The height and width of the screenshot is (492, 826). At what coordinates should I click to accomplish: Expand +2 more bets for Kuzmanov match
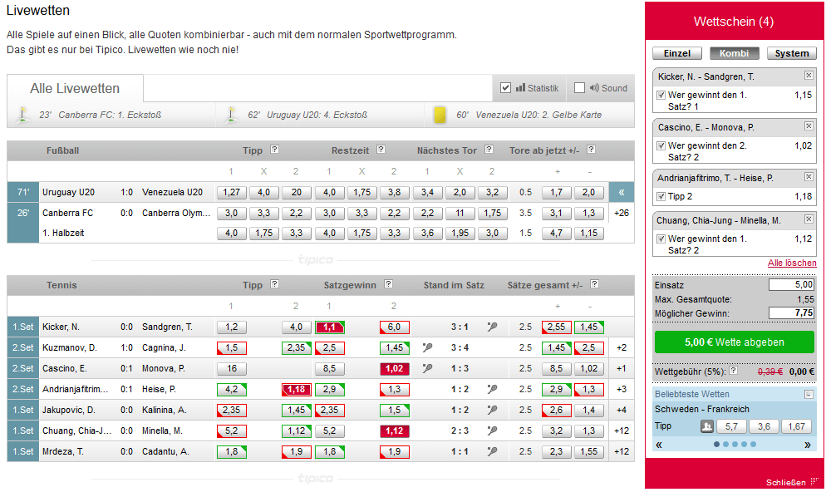click(622, 347)
